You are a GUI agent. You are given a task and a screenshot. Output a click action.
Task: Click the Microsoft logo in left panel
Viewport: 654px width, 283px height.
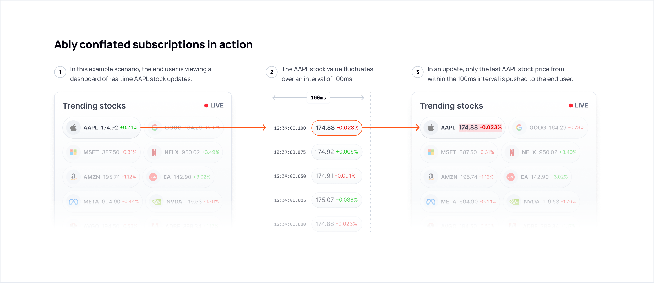point(73,152)
